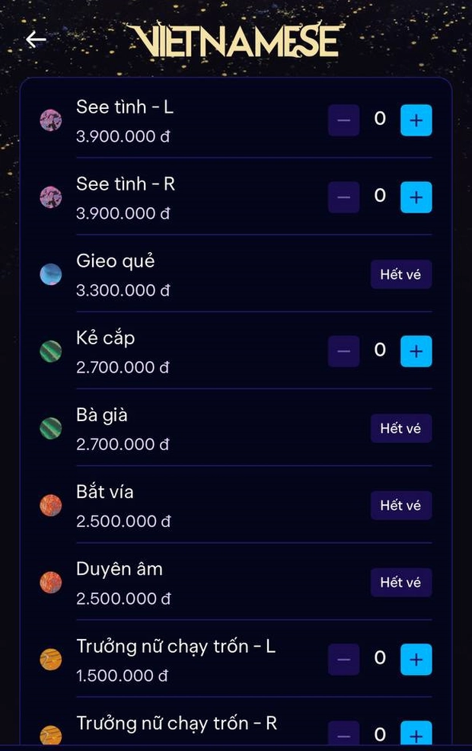The image size is (472, 751).
Task: Select the yellow Trưởng nữ chạy trốn - L swatch
Action: [x=51, y=660]
